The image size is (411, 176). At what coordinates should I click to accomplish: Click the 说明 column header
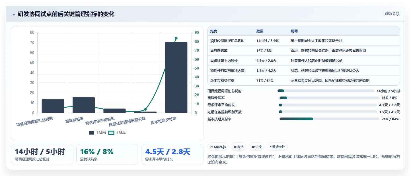tap(294, 31)
